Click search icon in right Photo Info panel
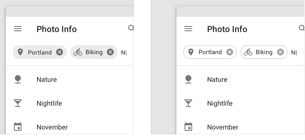This screenshot has width=305, height=140. (302, 28)
